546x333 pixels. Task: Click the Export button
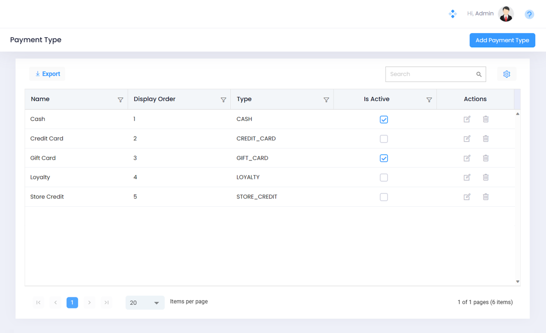47,74
